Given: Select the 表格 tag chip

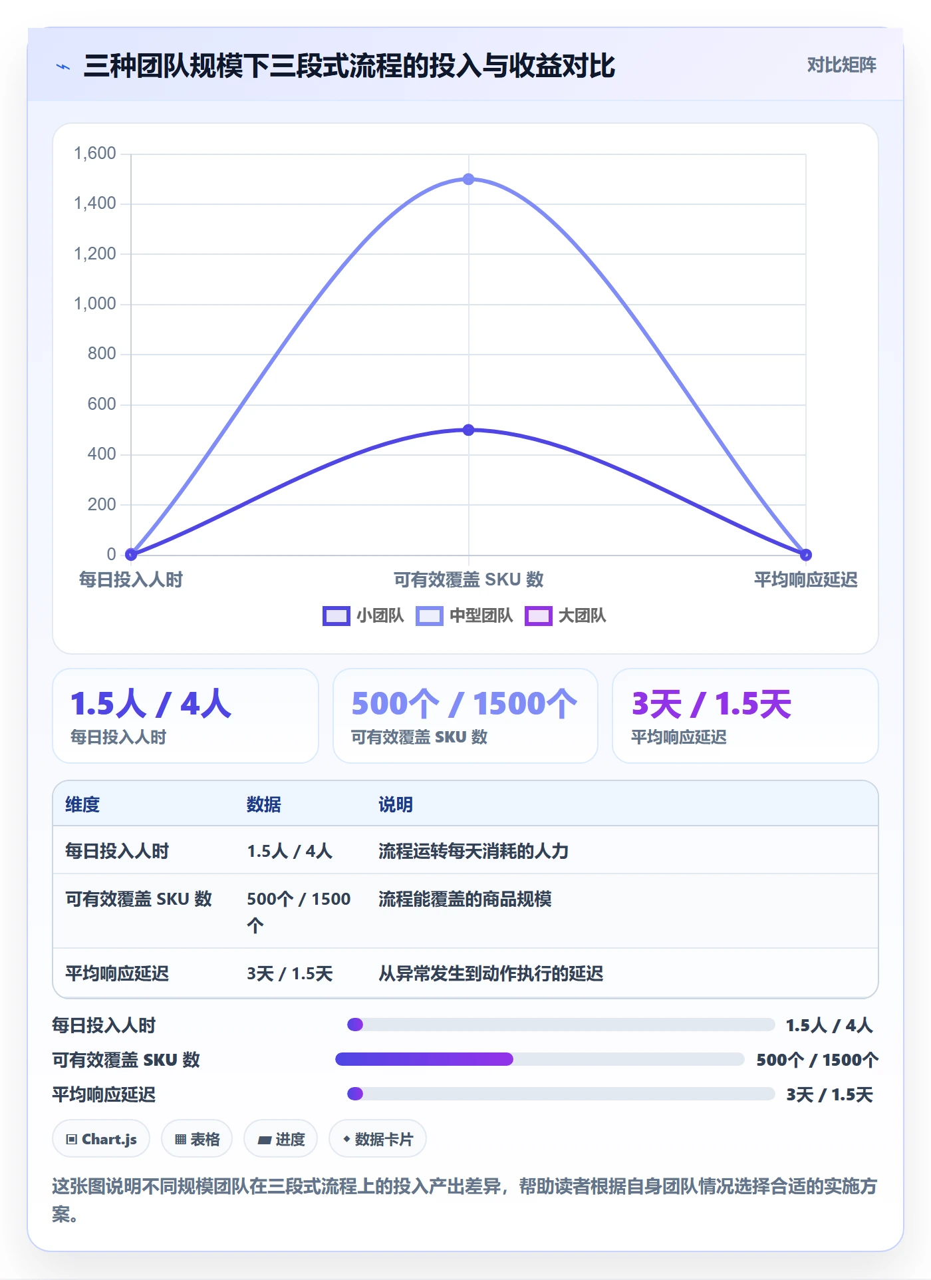Looking at the screenshot, I should pyautogui.click(x=197, y=1139).
